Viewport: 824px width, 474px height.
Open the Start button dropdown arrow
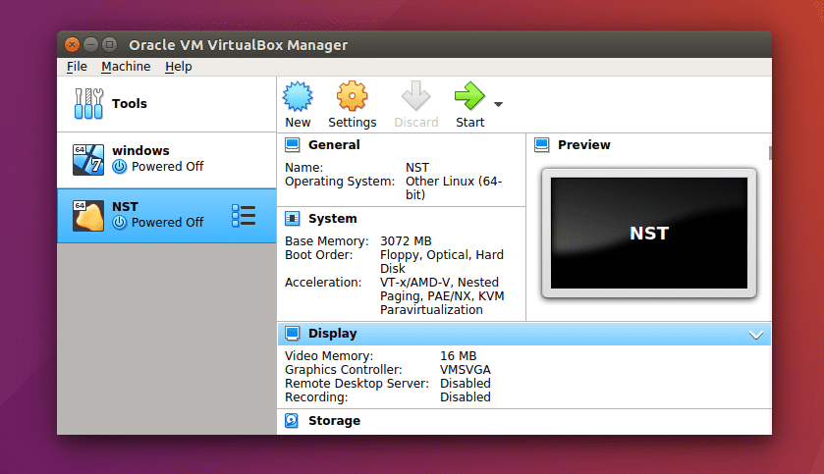(x=498, y=104)
